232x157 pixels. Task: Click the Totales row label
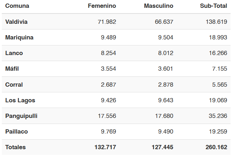coord(16,147)
